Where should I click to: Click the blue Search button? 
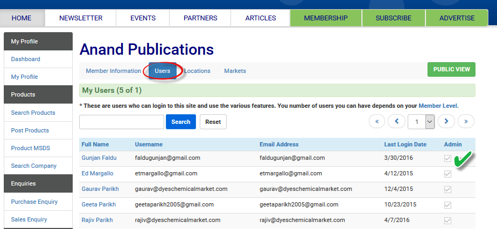point(181,122)
